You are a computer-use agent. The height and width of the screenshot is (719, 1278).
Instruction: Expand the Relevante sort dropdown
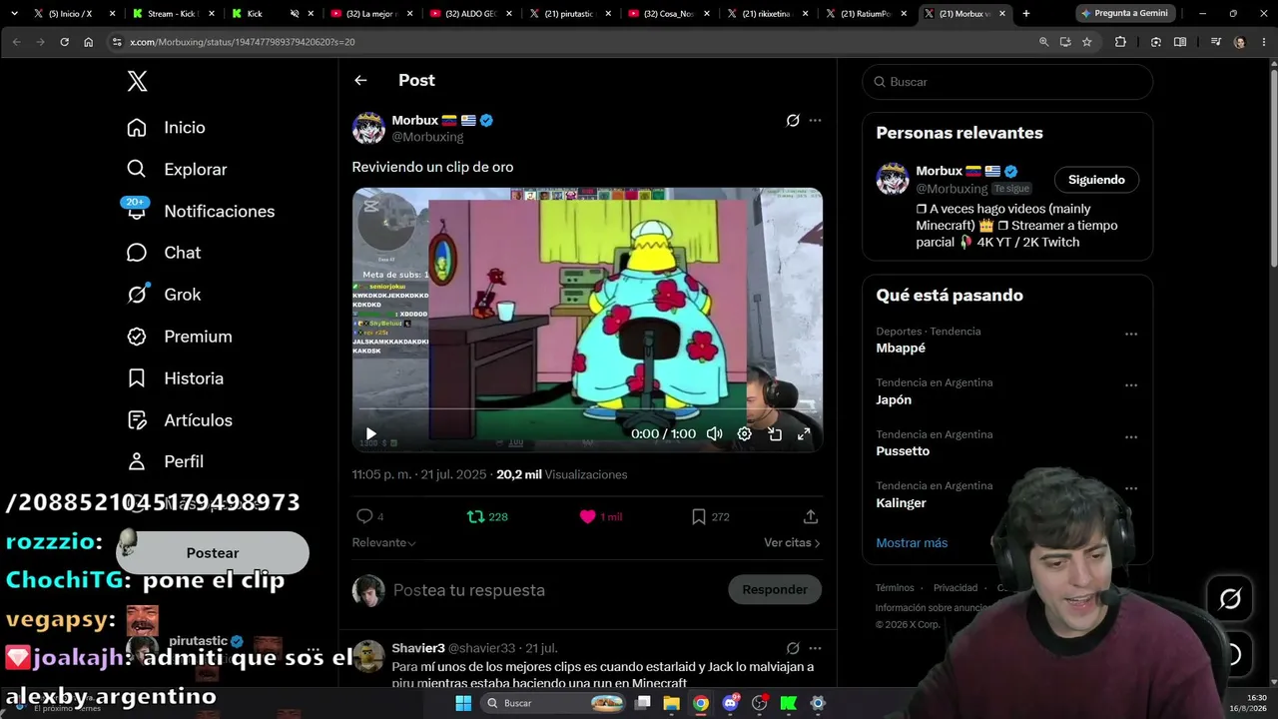click(x=383, y=543)
